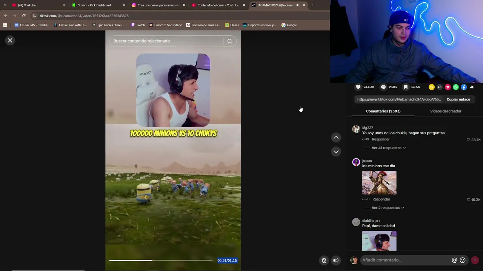Viewport: 483px width, 271px height.
Task: Seek on the video progress bar
Action: pos(161,260)
